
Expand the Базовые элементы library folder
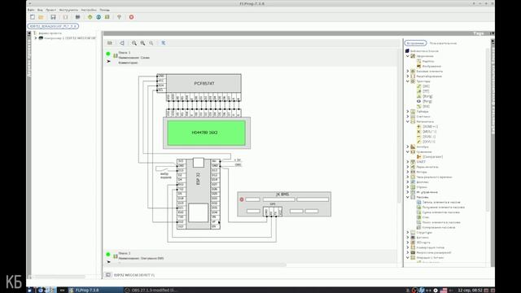(x=408, y=71)
